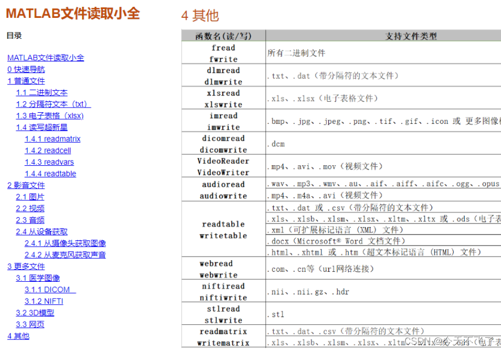This screenshot has width=501, height=351.
Task: Select the .mp4、.avi、.mov（视频文件）cell
Action: (x=325, y=166)
